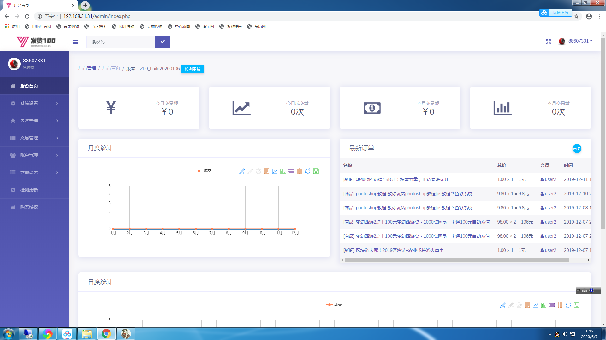Screen dimensions: 606x340
Task: Click the taskbar volume speaker icon
Action: [565, 334]
